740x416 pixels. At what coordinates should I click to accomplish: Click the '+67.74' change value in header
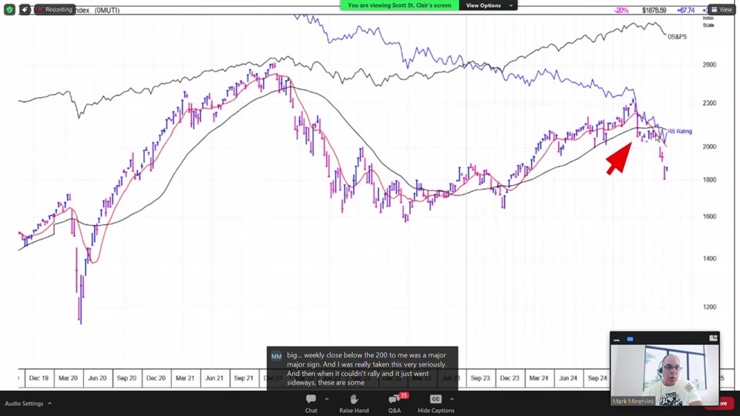tap(685, 10)
